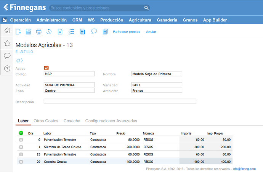Click the print icon in toolbar
Screen dimensions: 263x175
[x=38, y=32]
